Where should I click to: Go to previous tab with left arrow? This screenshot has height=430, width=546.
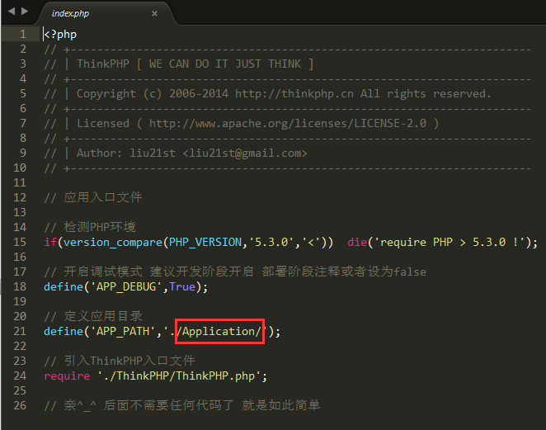tap(12, 12)
